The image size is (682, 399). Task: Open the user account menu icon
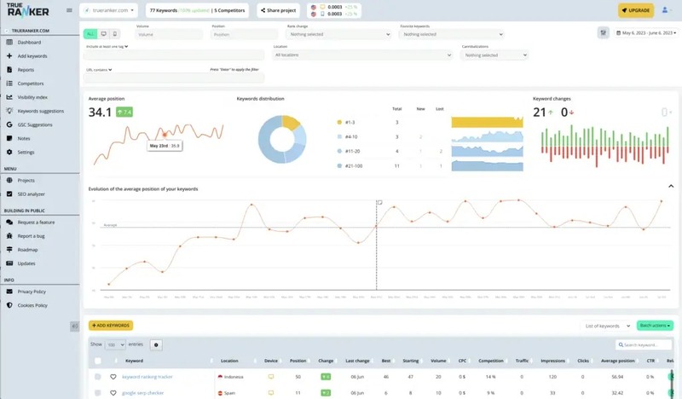[x=666, y=10]
